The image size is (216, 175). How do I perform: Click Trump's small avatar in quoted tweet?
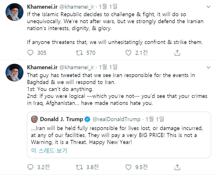pos(34,119)
